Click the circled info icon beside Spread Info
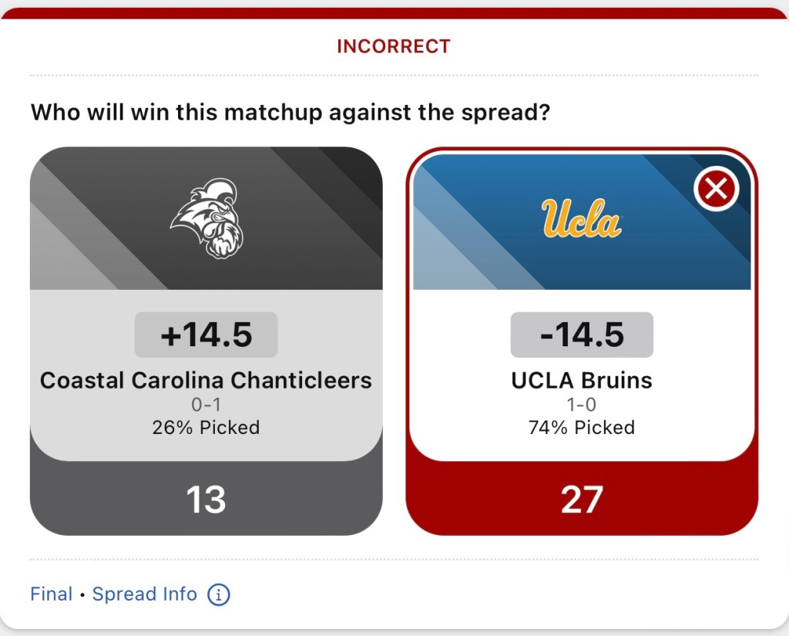The width and height of the screenshot is (789, 636). click(x=219, y=595)
